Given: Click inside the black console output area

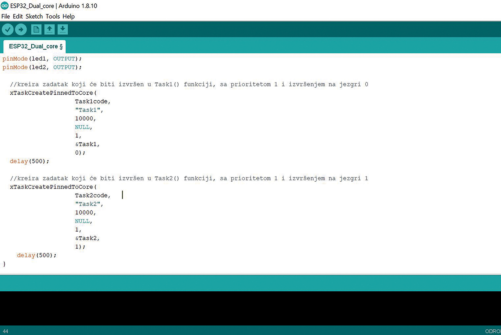Looking at the screenshot, I should click(250, 308).
